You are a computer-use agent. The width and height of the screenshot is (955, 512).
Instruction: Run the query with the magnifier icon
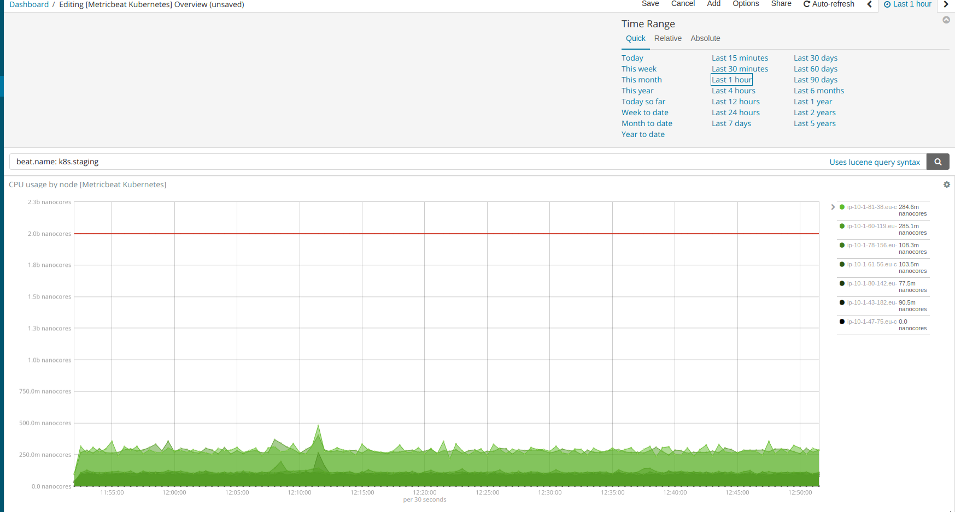click(x=938, y=162)
